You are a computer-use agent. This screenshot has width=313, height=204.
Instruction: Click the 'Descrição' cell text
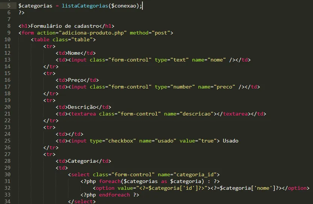(82, 107)
